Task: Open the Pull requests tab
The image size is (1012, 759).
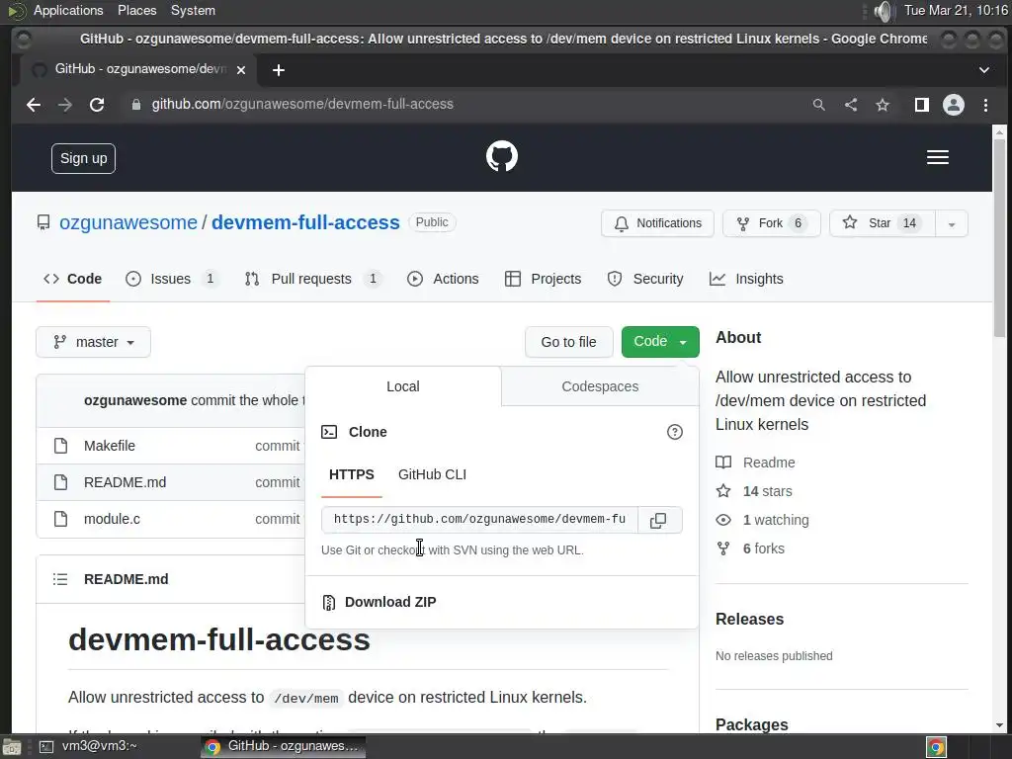Action: coord(312,279)
